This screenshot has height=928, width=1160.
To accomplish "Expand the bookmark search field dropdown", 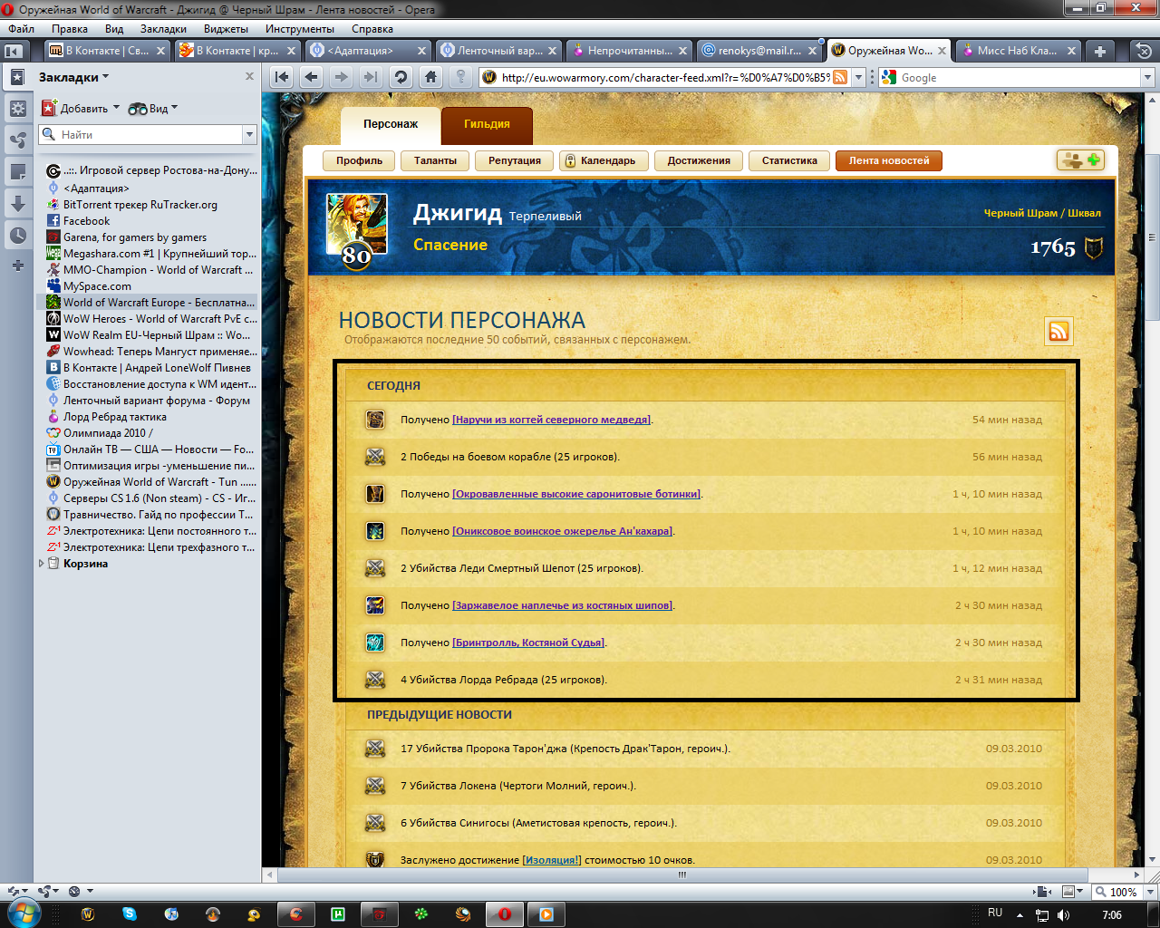I will [x=249, y=135].
